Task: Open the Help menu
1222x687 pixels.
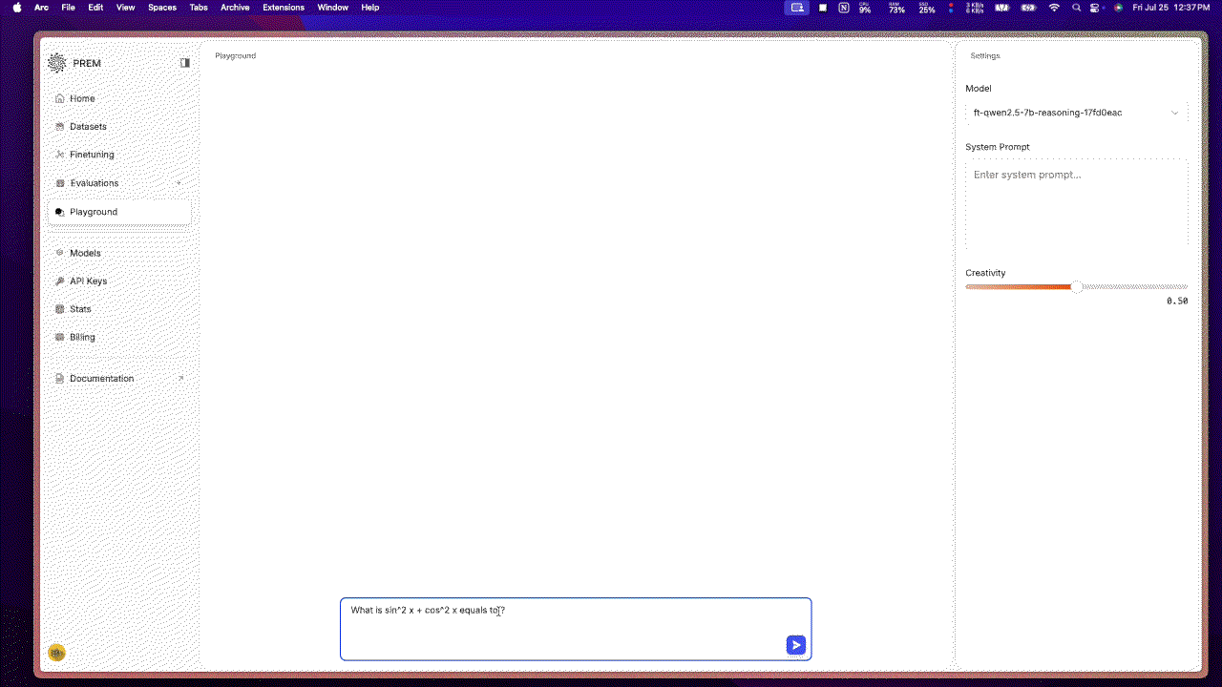Action: point(370,8)
